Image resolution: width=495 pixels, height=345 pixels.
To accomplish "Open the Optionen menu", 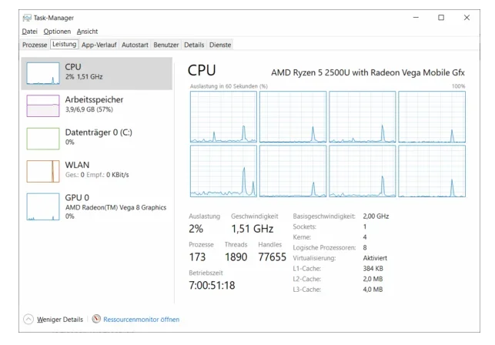I will click(57, 32).
